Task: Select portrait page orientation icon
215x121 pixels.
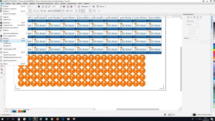Action: pos(34,11)
